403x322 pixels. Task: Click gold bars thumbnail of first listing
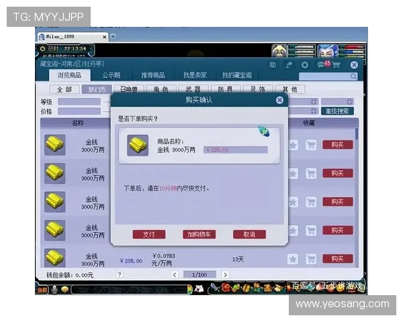tap(55, 145)
